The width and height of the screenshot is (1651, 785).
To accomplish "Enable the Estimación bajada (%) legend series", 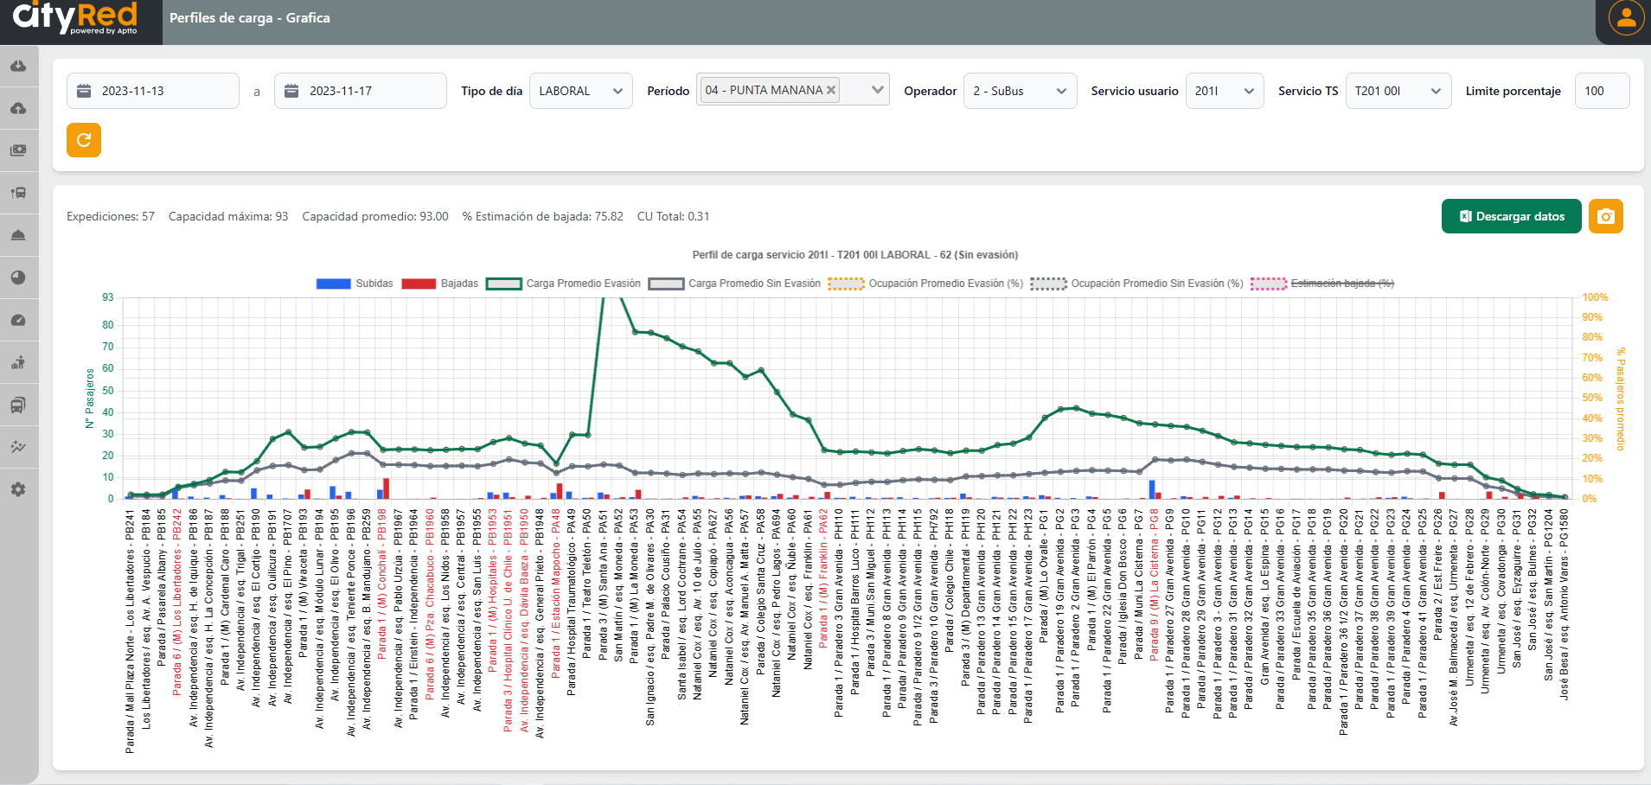I will 1269,284.
